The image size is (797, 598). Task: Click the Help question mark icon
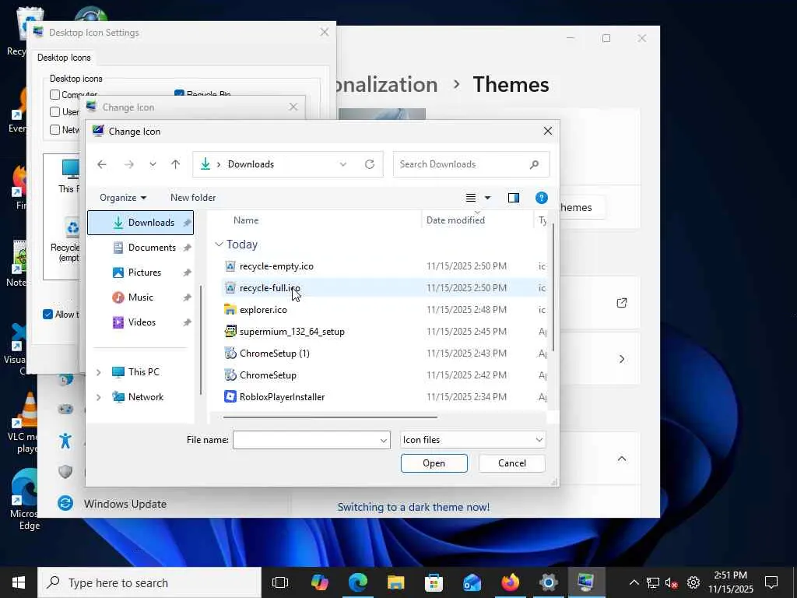[542, 198]
